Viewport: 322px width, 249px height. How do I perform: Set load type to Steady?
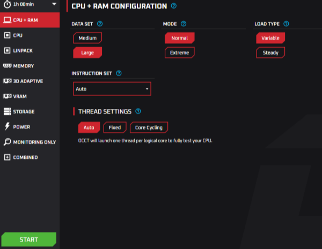coord(270,53)
